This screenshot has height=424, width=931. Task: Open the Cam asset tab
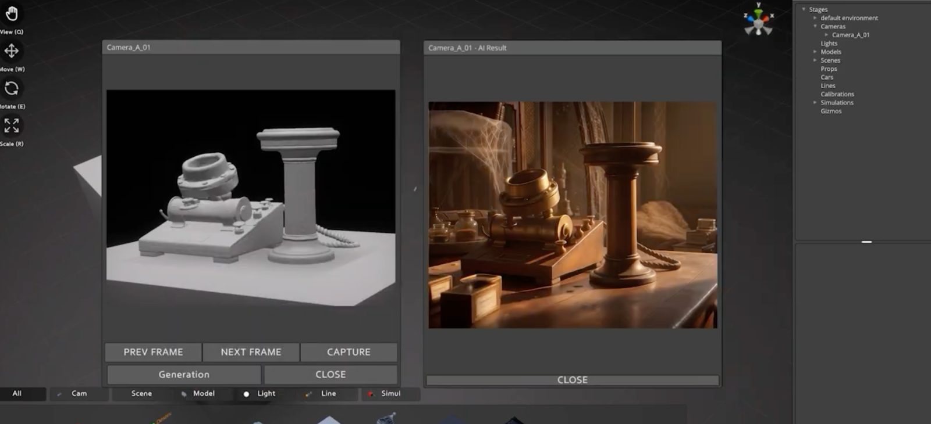point(79,394)
